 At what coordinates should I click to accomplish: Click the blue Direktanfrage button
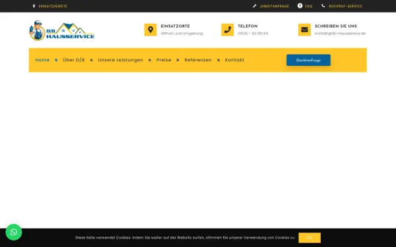(308, 60)
